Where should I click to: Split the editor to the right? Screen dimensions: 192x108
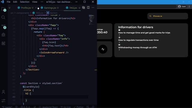click(x=88, y=7)
